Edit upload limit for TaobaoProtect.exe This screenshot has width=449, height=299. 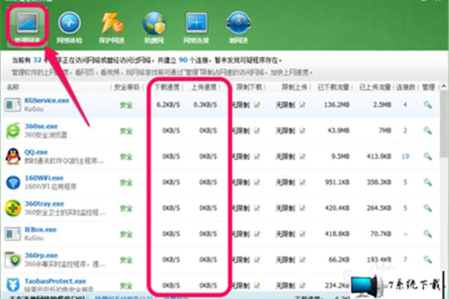click(302, 286)
